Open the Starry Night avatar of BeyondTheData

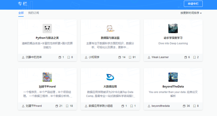point(173,77)
